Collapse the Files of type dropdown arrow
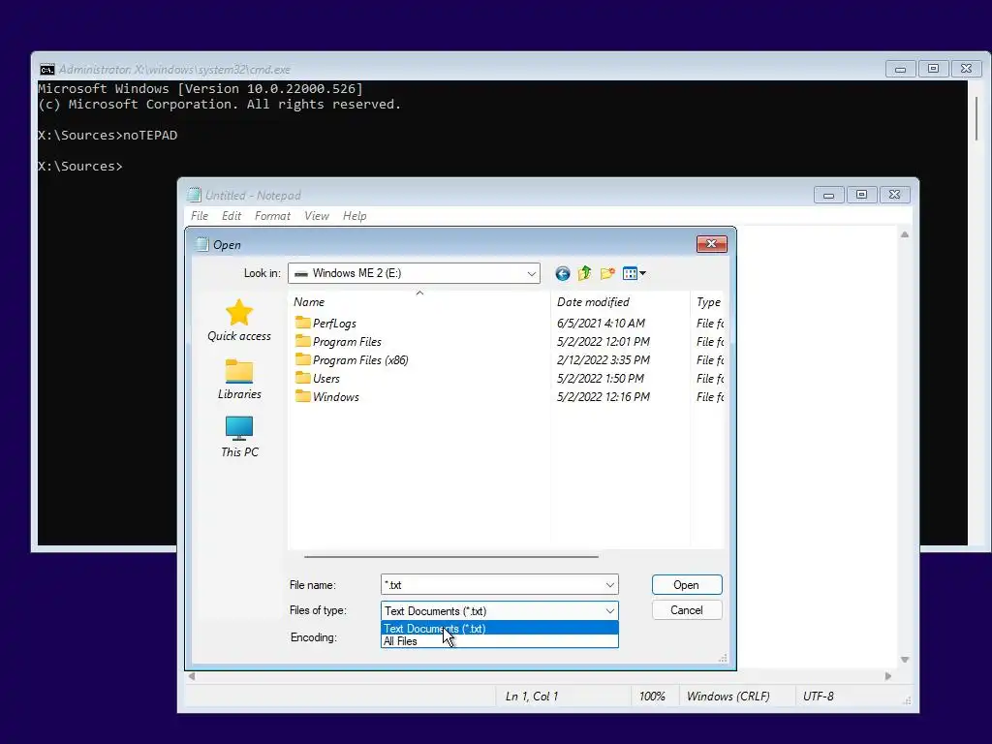992x744 pixels. [610, 611]
